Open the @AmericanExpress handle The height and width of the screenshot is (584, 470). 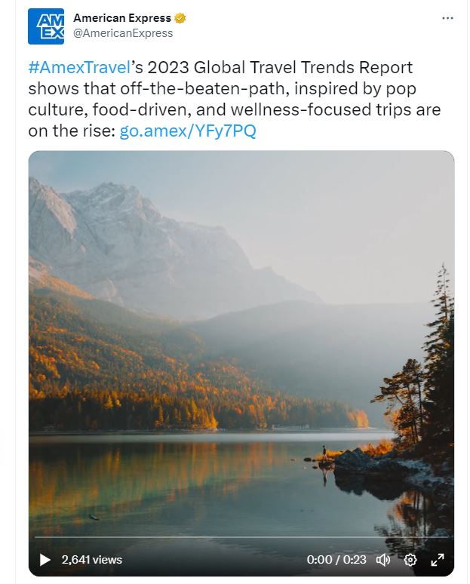123,33
